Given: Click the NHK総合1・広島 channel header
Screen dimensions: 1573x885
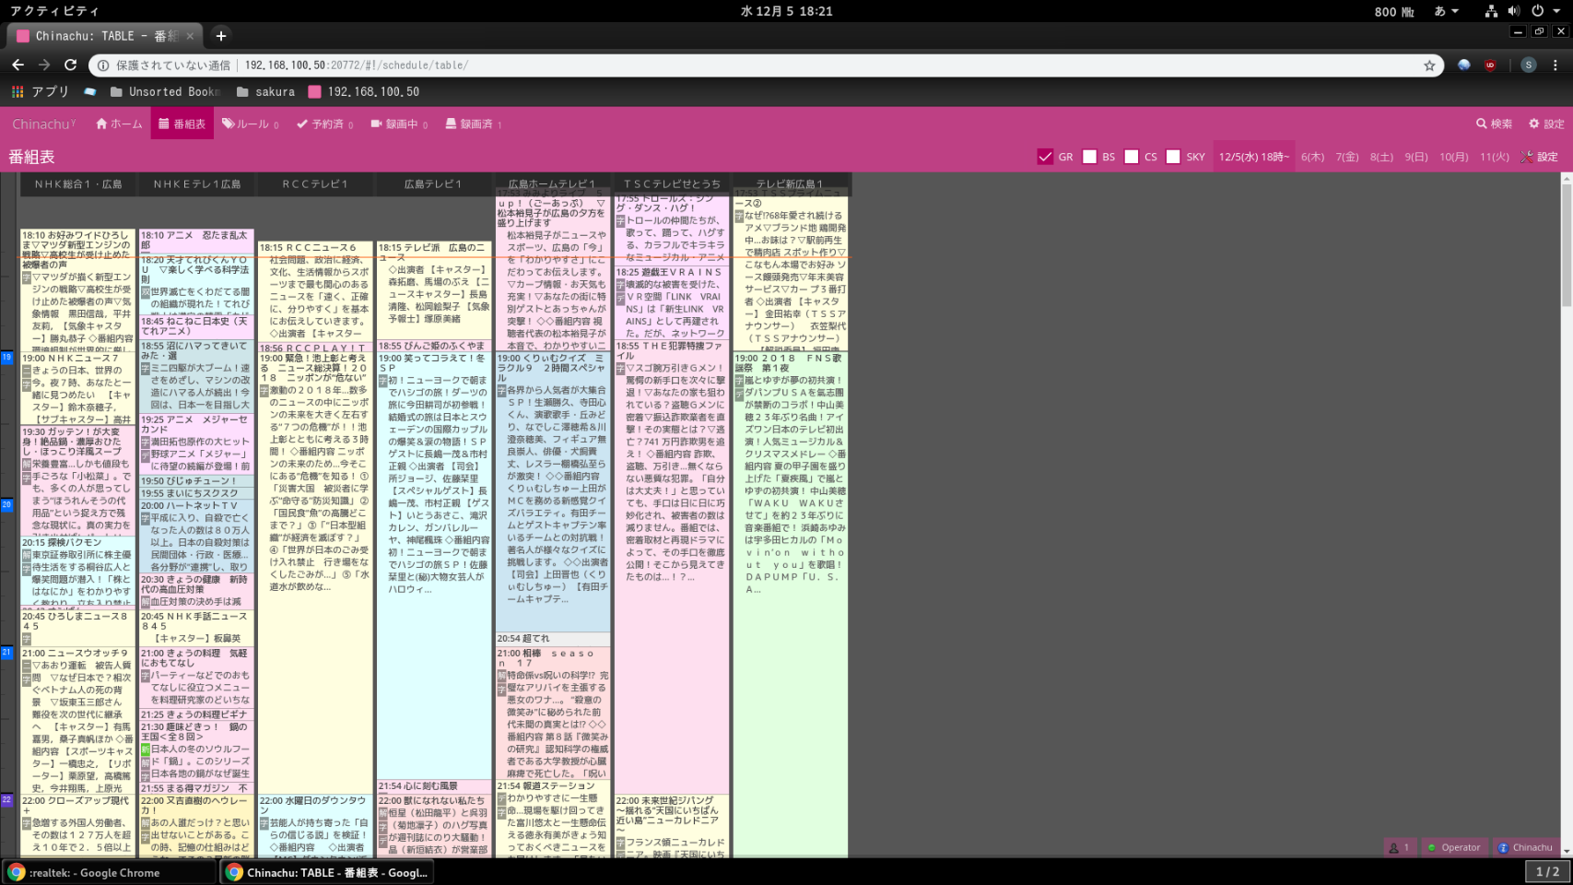Looking at the screenshot, I should [x=78, y=184].
